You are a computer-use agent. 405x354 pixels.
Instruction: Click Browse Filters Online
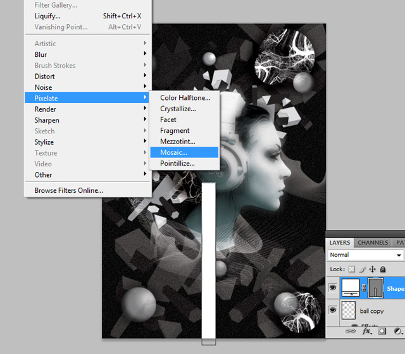coord(68,190)
